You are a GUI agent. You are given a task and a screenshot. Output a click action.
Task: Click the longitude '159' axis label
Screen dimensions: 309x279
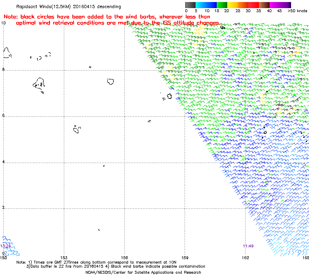tap(185, 258)
